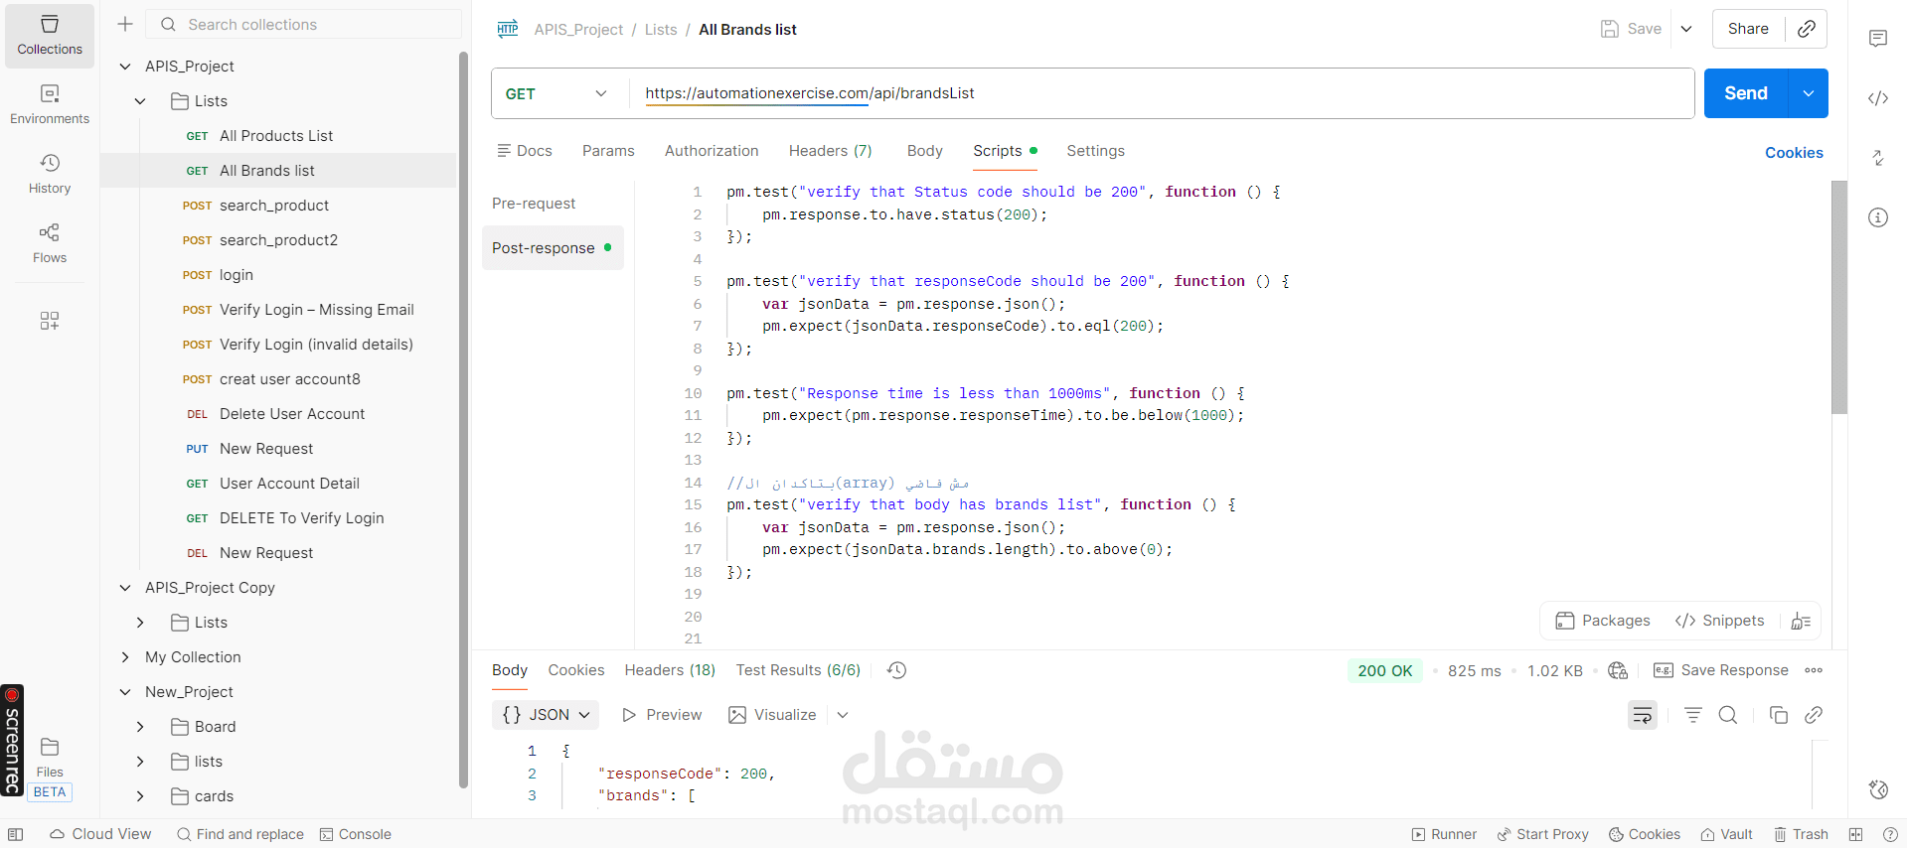Expand the My Collection collection

tap(125, 657)
